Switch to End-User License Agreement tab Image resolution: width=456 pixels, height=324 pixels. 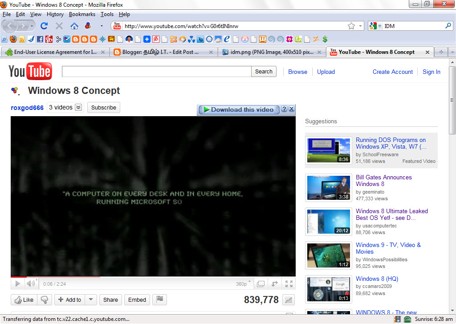point(55,52)
